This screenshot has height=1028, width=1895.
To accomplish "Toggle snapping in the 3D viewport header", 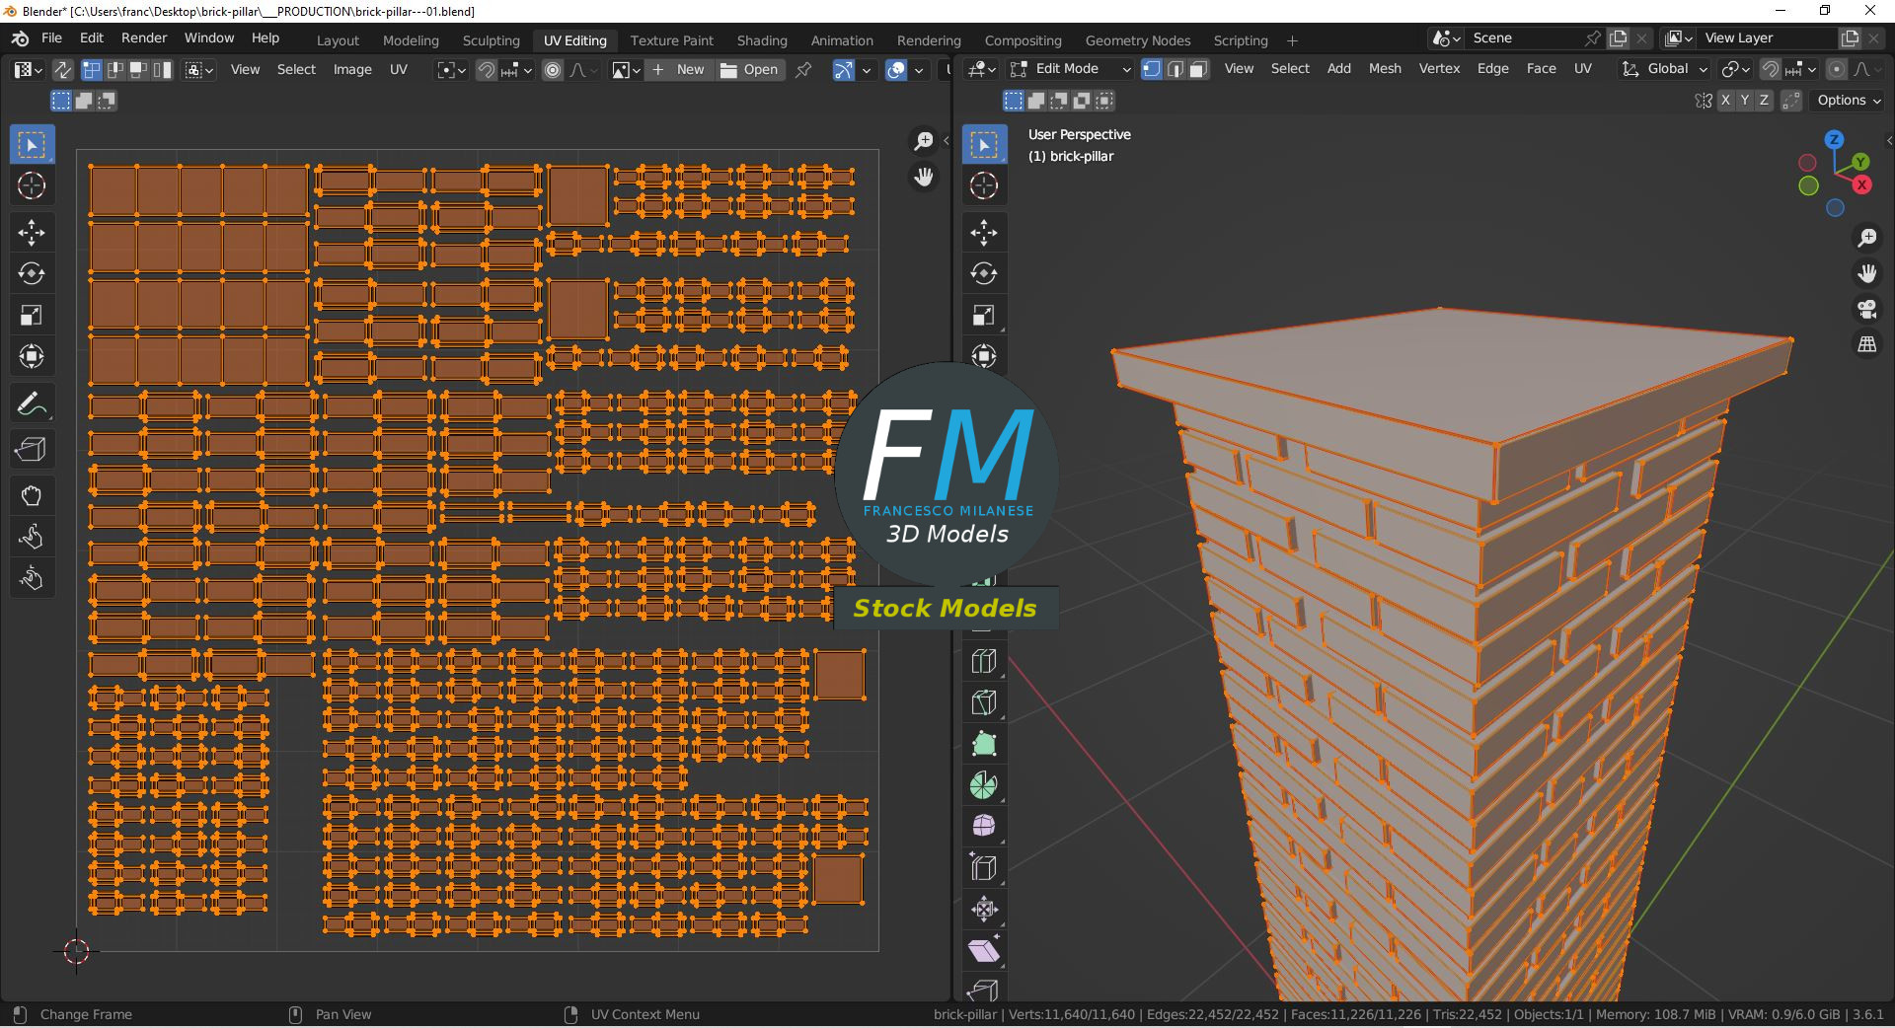I will point(1771,69).
